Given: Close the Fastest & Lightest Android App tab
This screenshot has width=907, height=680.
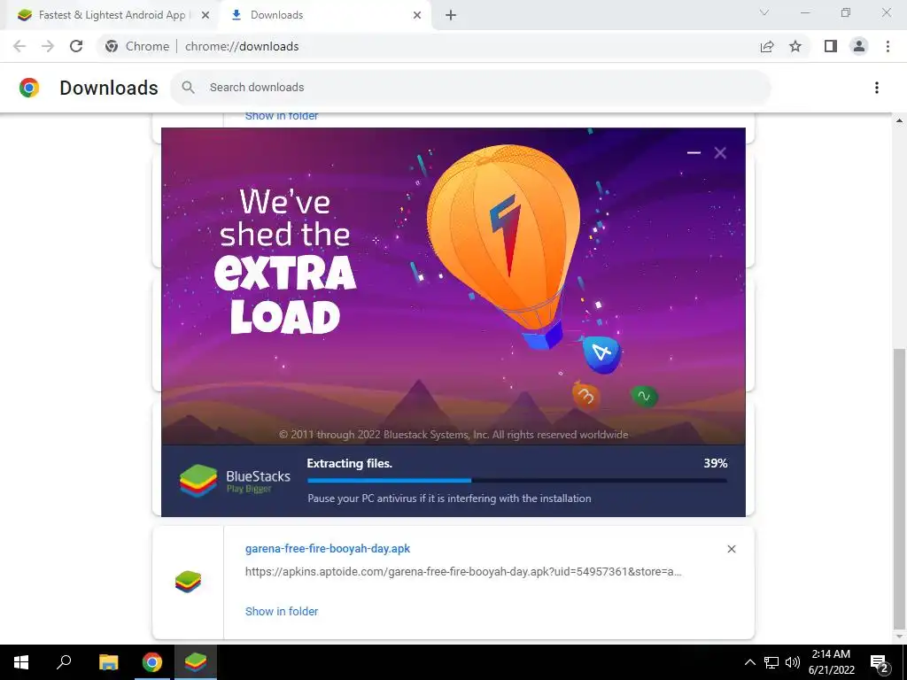Looking at the screenshot, I should [x=205, y=15].
